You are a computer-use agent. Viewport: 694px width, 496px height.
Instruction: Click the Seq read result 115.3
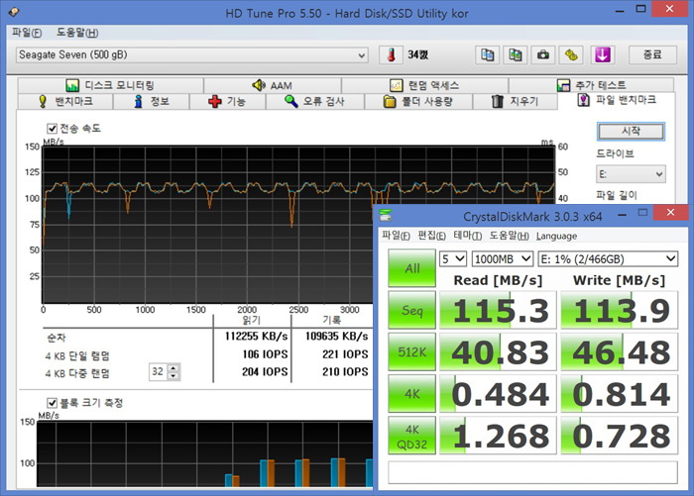498,310
